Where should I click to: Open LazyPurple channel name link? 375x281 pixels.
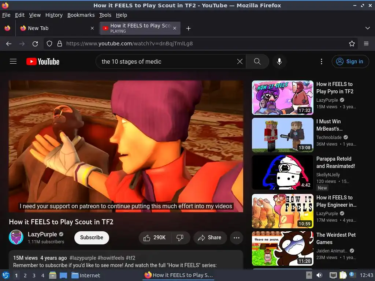(42, 234)
